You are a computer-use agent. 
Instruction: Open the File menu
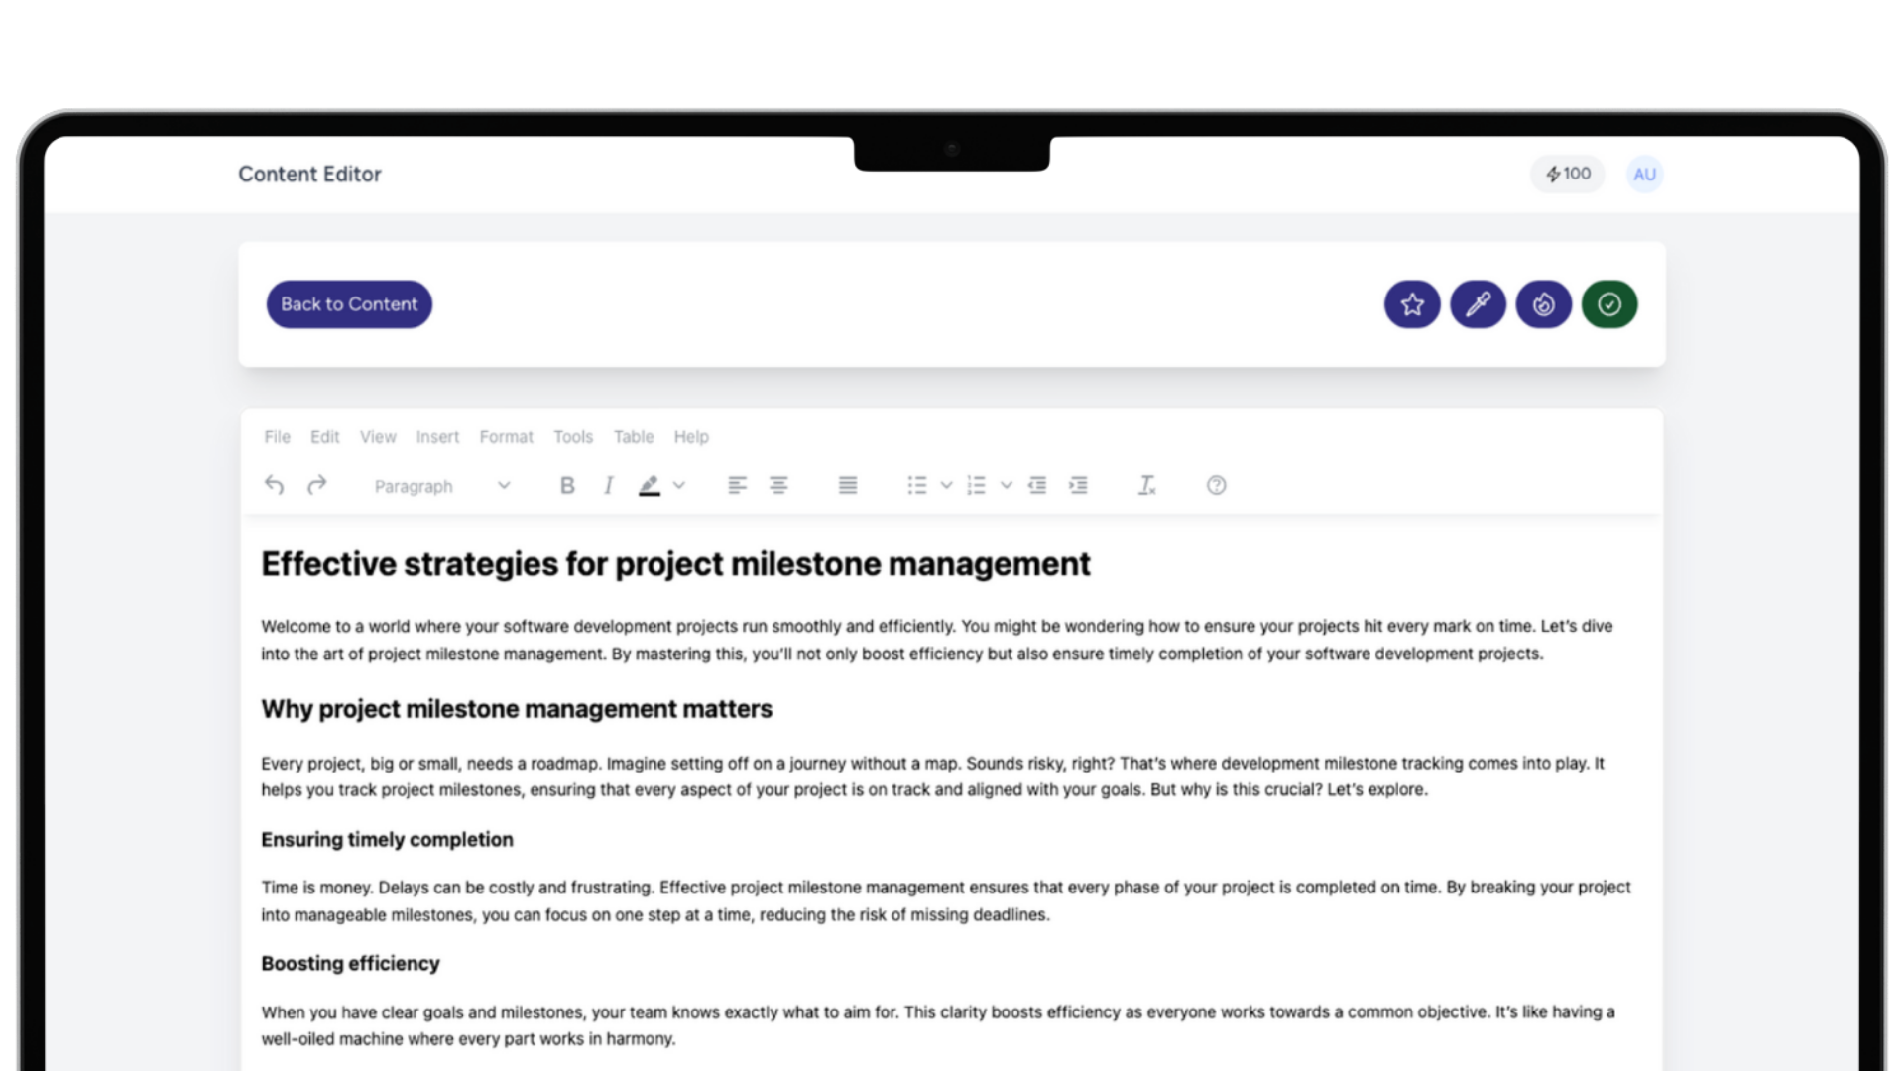click(x=277, y=437)
